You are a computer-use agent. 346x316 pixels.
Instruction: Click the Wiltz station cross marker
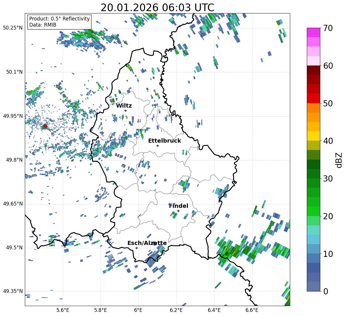click(x=125, y=110)
